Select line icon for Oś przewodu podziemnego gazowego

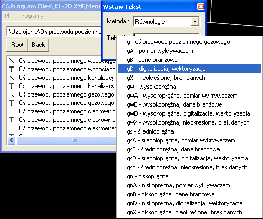[12, 94]
